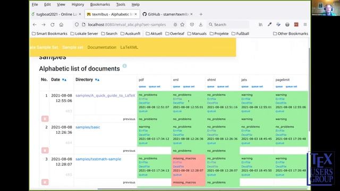The image size is (340, 191).
Task: Open the Manuals bookmarks folder
Action: pos(197,33)
